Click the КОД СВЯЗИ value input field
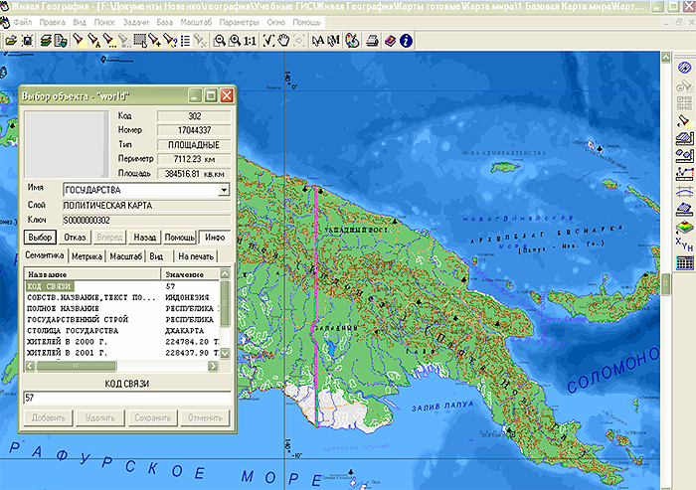Image resolution: width=696 pixels, height=490 pixels. [126, 398]
